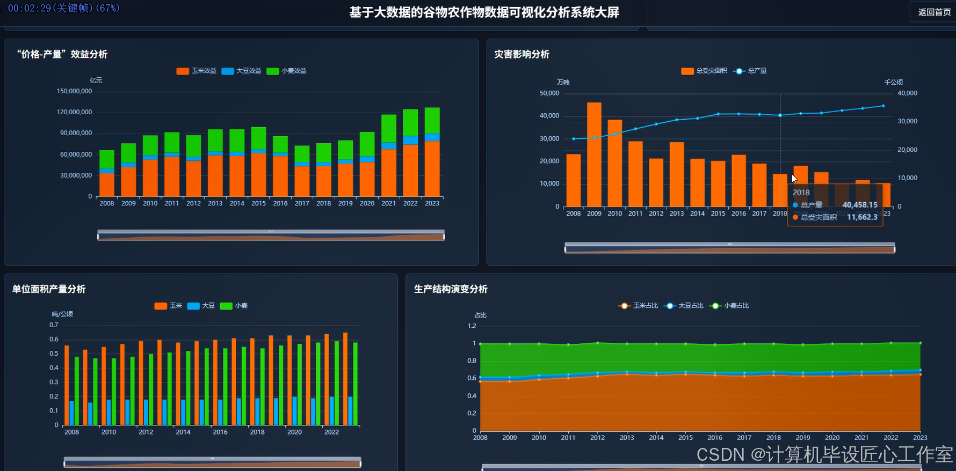Click the 生产结构演变分析 panel title
The height and width of the screenshot is (471, 956).
point(451,289)
